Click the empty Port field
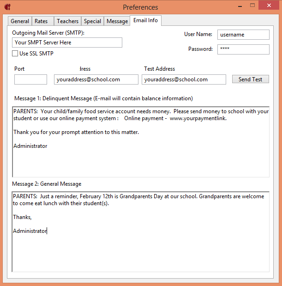The image size is (282, 286). coord(30,79)
